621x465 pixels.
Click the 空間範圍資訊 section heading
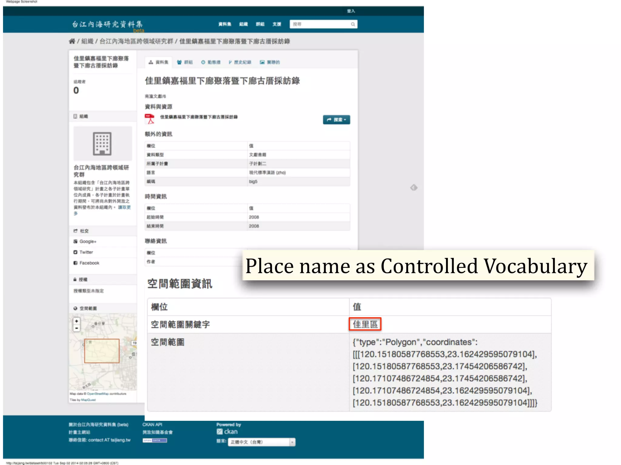[180, 284]
